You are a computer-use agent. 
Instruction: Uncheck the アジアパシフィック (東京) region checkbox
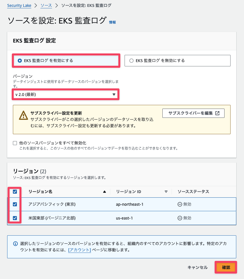15,204
